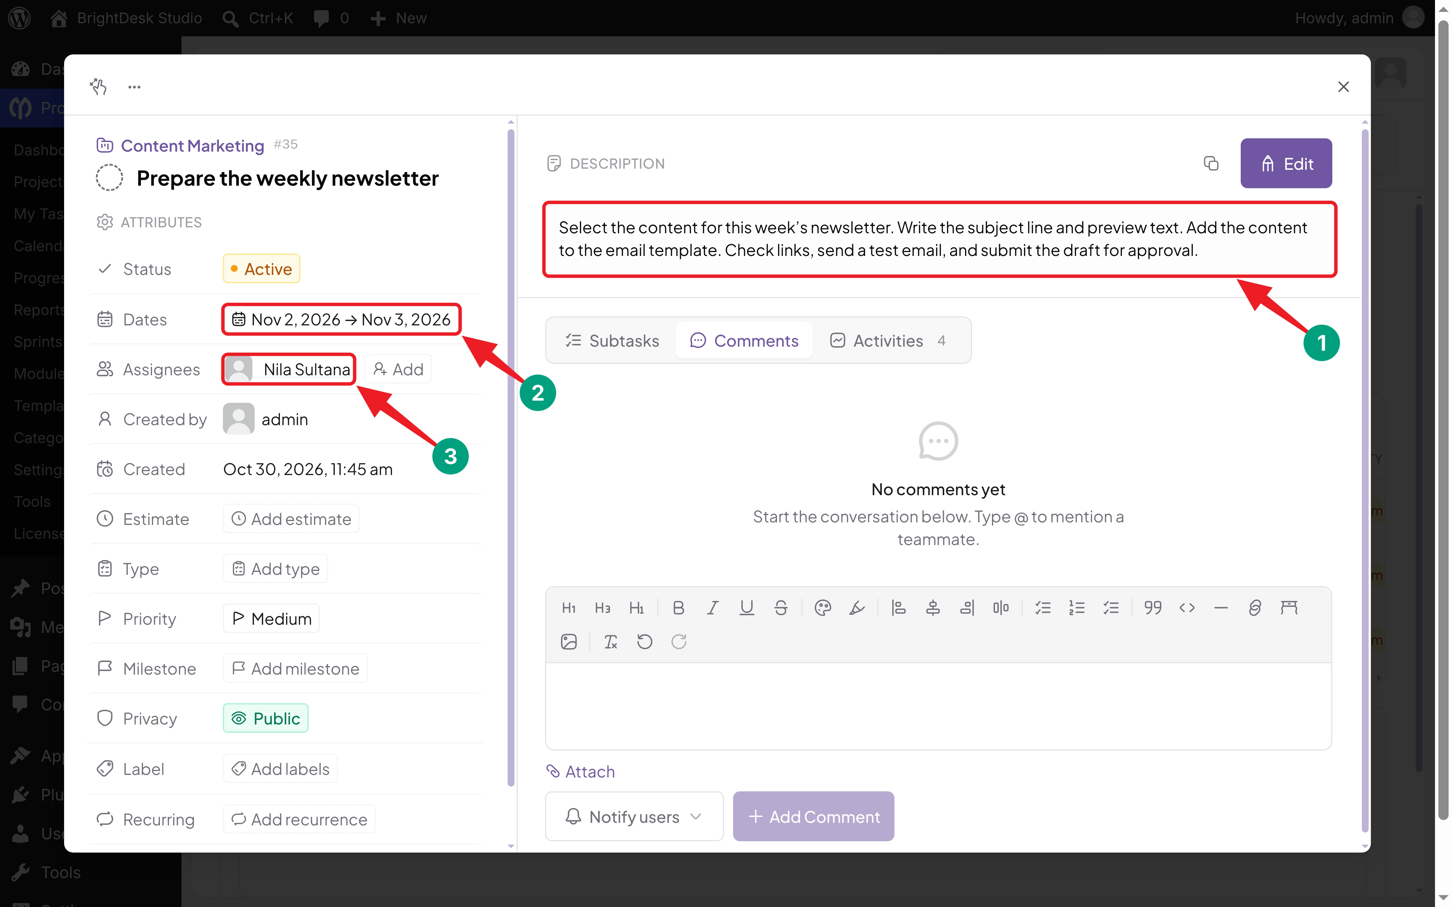Insert blockquote
The height and width of the screenshot is (907, 1452).
pos(1153,608)
